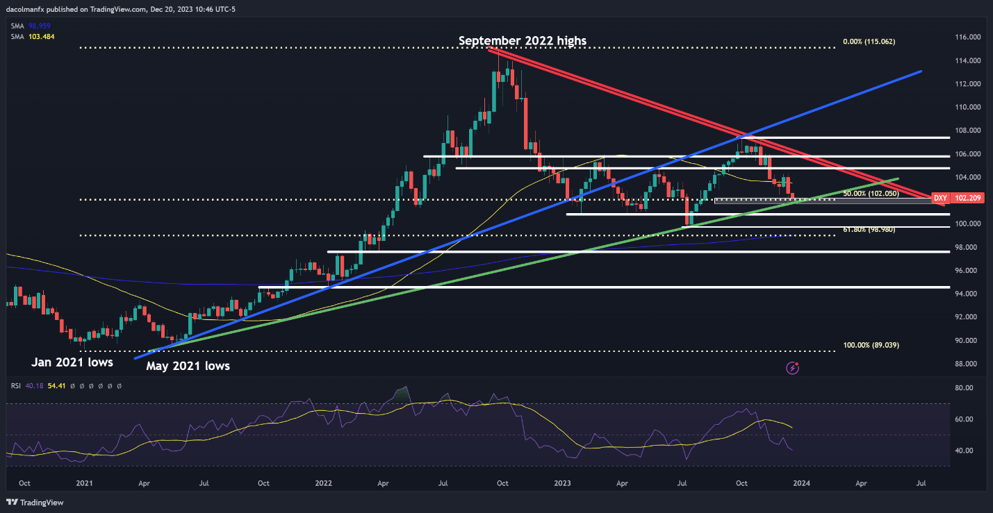This screenshot has height=513, width=993.
Task: Click the 50.00% (102.050) Fibonacci label
Action: coord(869,194)
